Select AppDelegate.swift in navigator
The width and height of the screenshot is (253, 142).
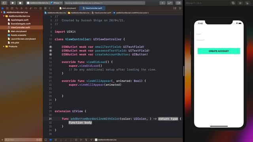pos(19,20)
